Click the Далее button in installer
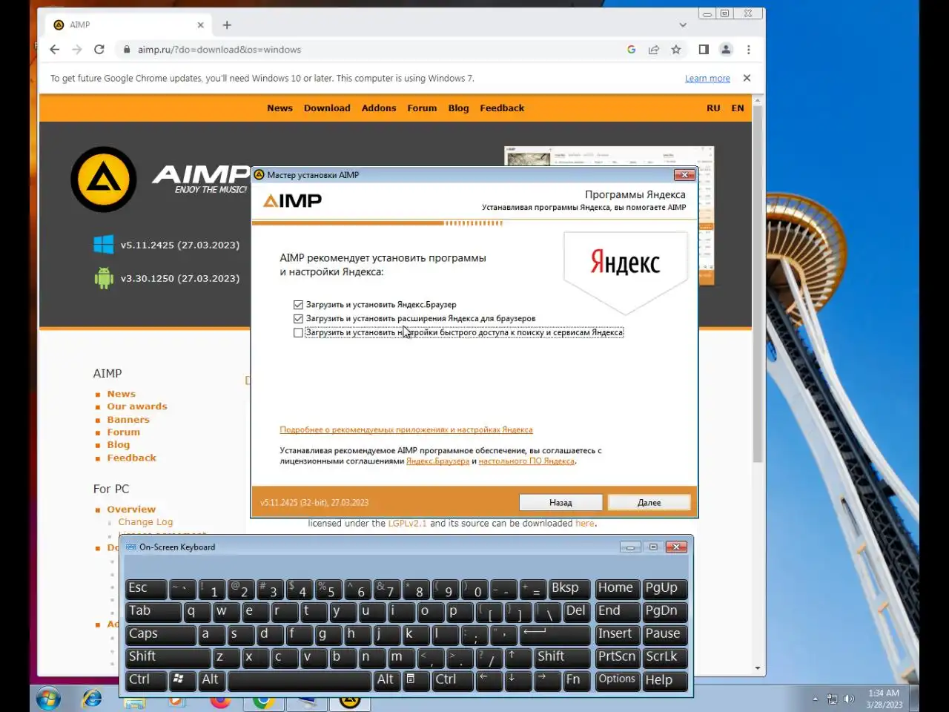This screenshot has height=712, width=949. pyautogui.click(x=649, y=503)
